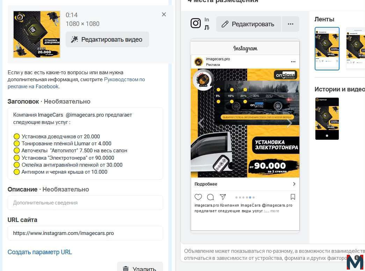Expand the Подробнее call-to-action chevron
Image resolution: width=365 pixels, height=271 pixels.
pos(294,184)
